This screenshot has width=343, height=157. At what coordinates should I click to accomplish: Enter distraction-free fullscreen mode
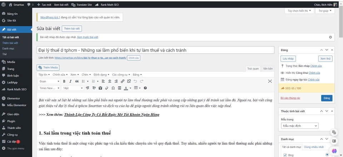point(270,81)
